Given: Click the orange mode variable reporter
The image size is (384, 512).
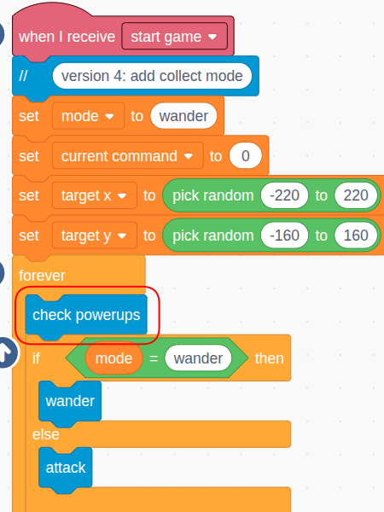Looking at the screenshot, I should click(113, 358).
